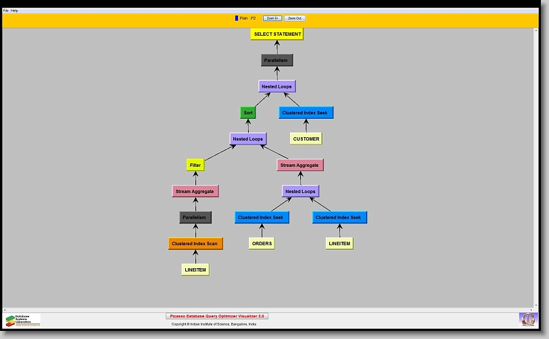
Task: Select the Parallelism node below SELECT STATEMENT
Action: pos(277,60)
